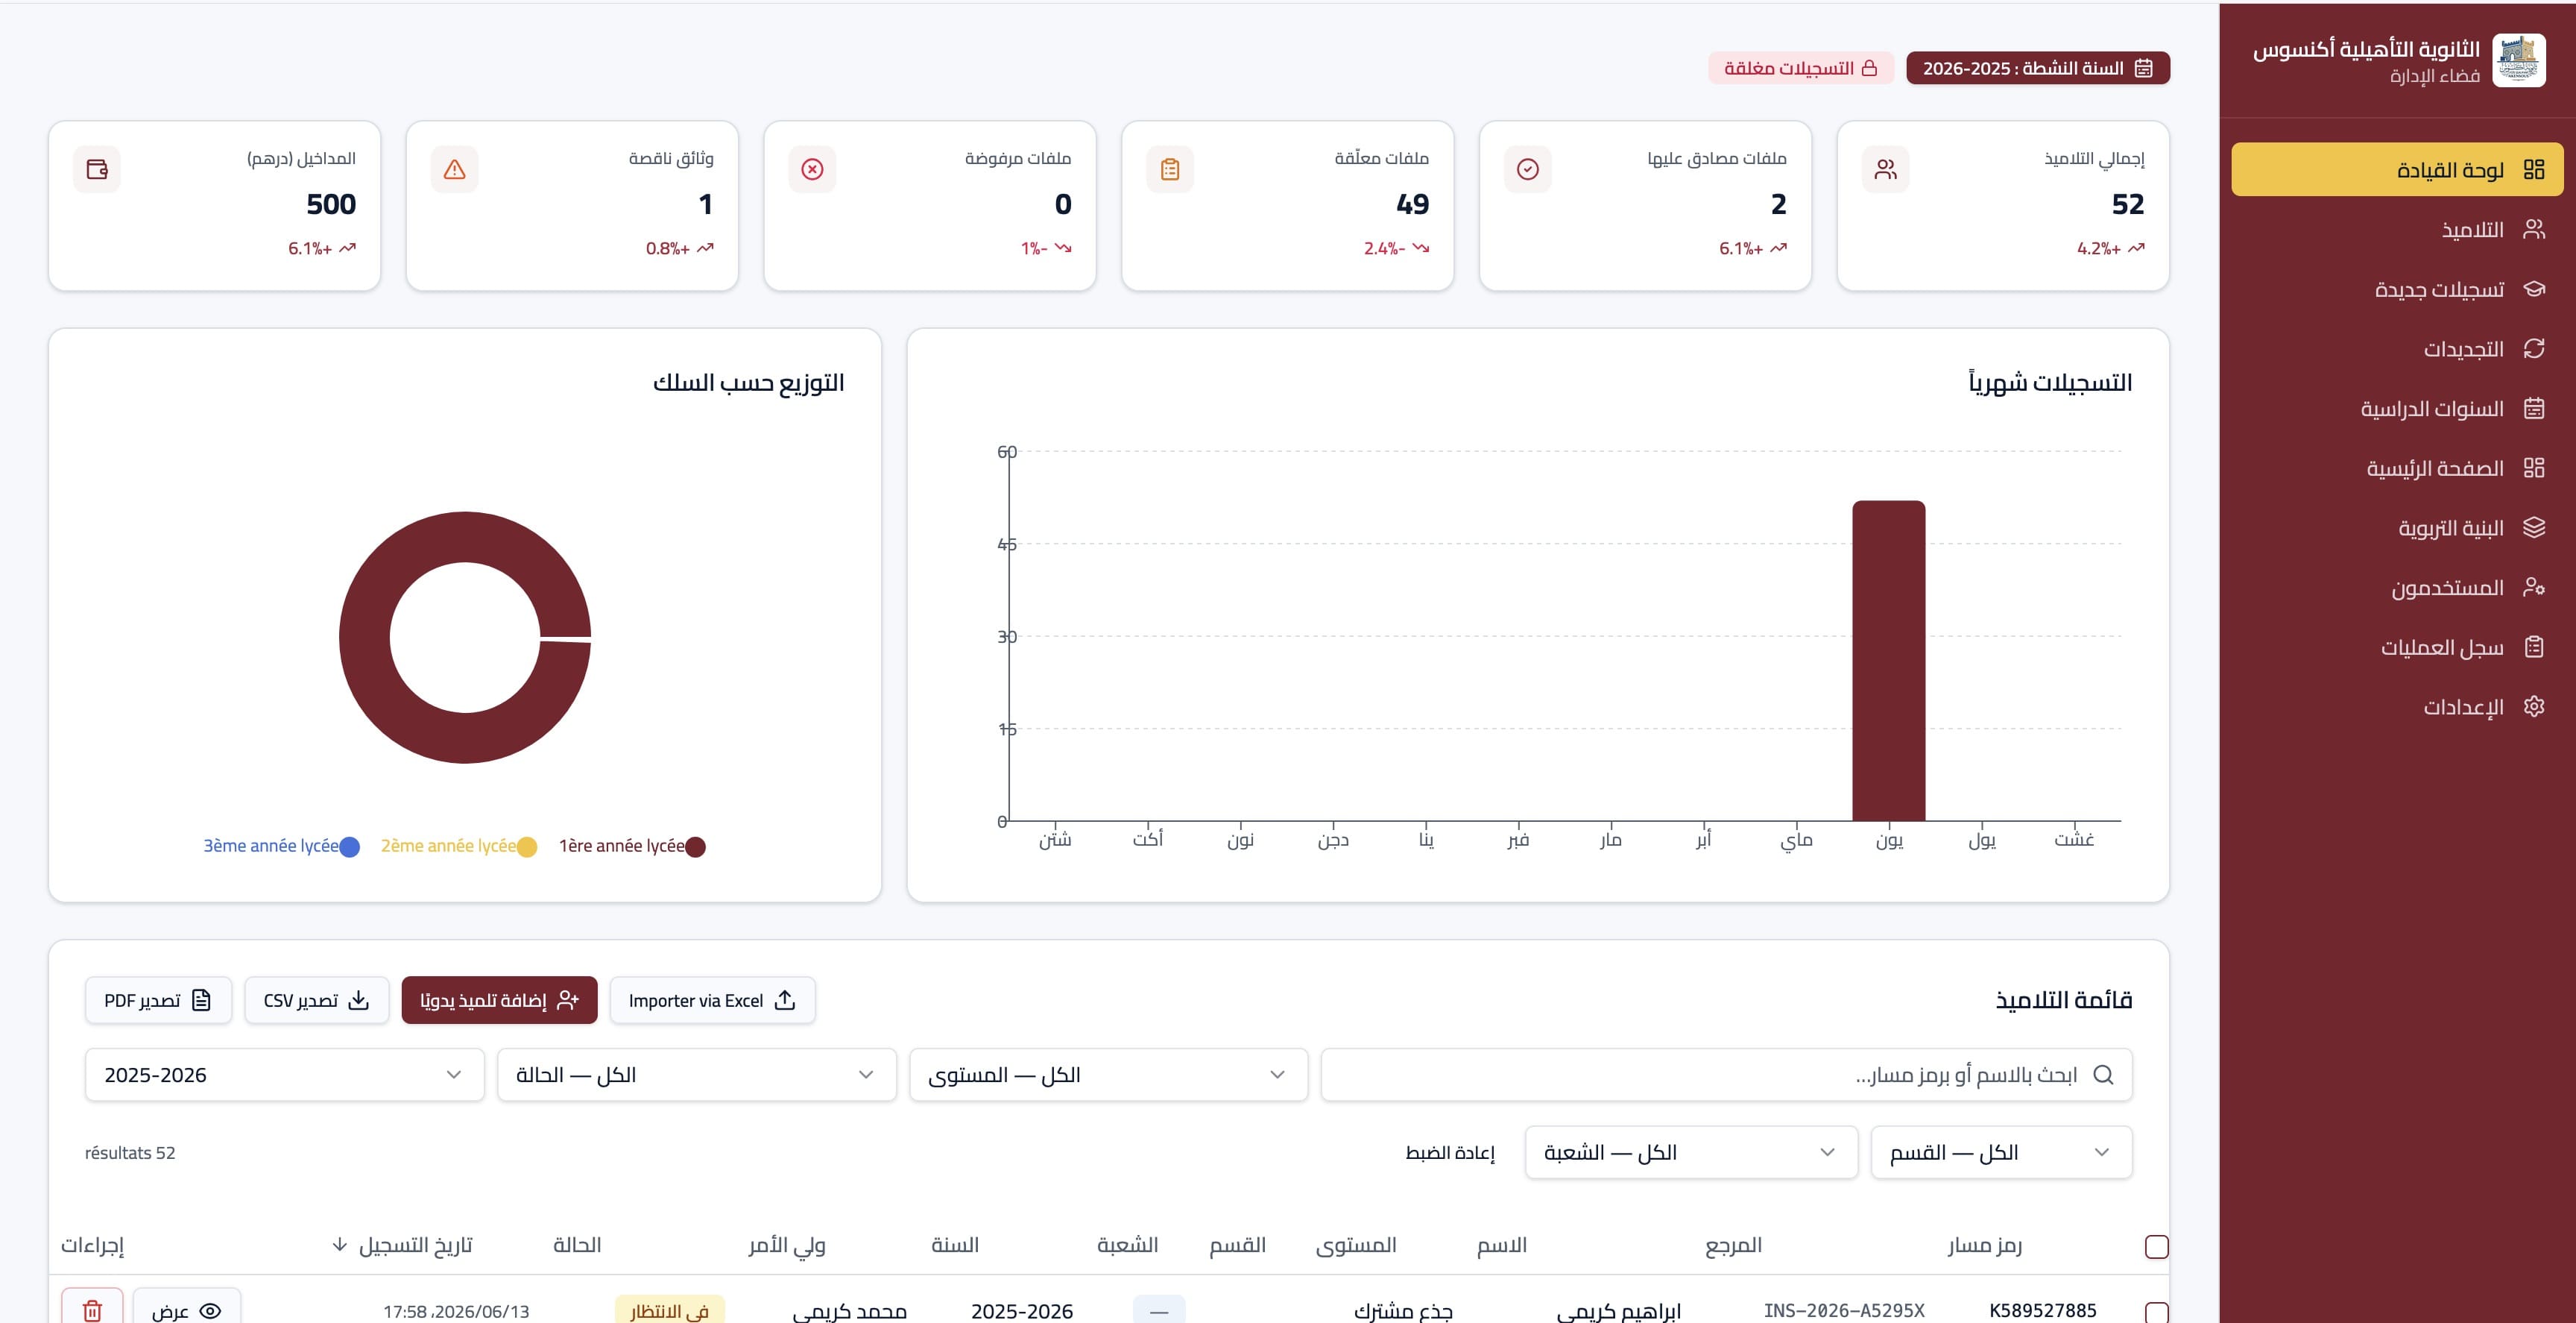Click the إعادة الضبط reset link
The width and height of the screenshot is (2576, 1323).
pos(1450,1152)
